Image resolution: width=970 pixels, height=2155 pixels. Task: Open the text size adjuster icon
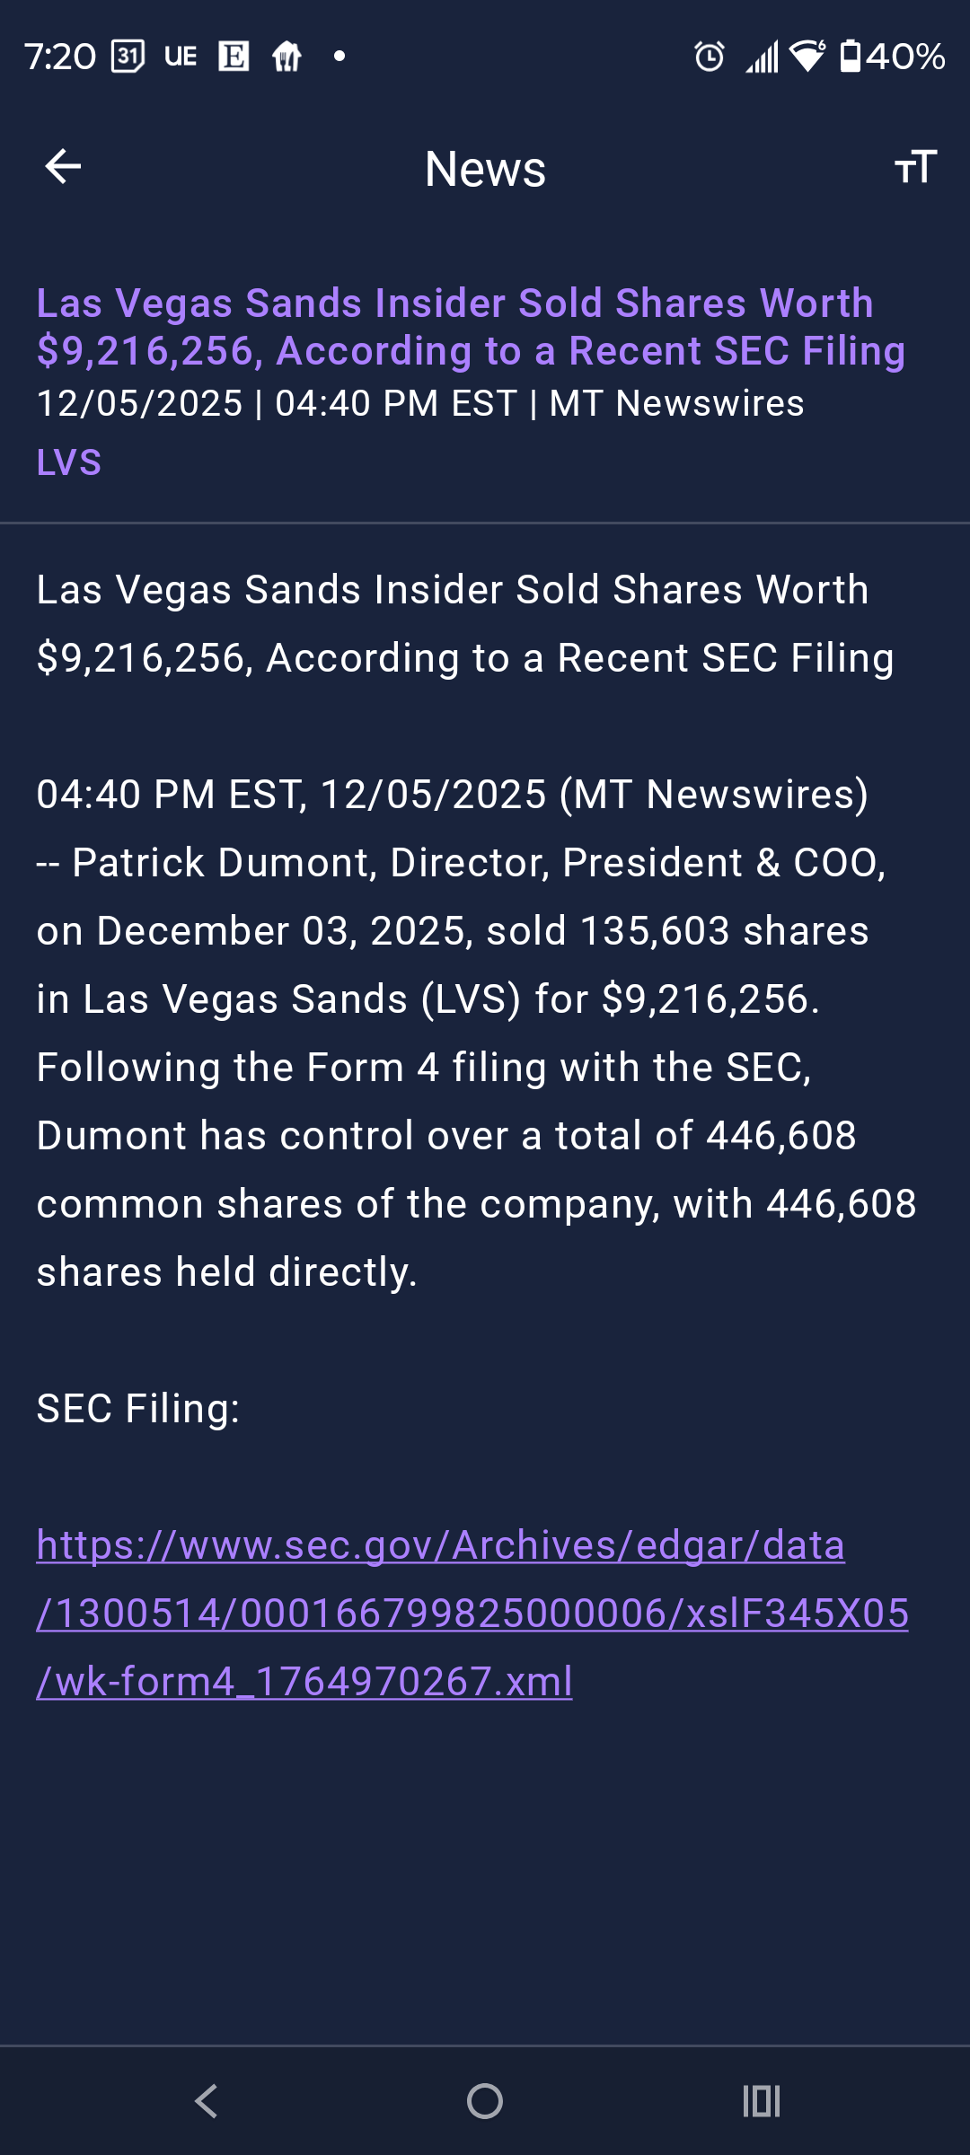tap(915, 167)
